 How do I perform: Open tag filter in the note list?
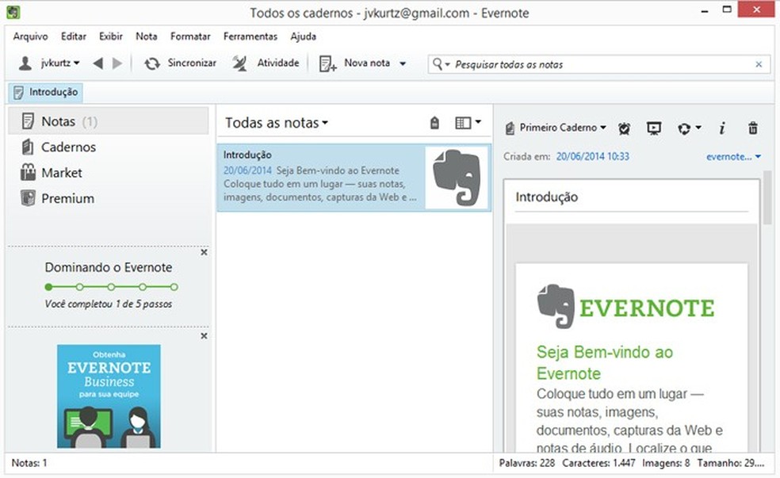click(x=434, y=123)
